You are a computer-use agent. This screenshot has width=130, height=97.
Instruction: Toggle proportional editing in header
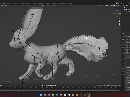56,6
